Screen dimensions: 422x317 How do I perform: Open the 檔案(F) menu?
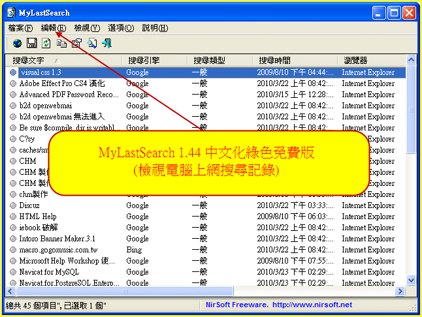click(20, 28)
